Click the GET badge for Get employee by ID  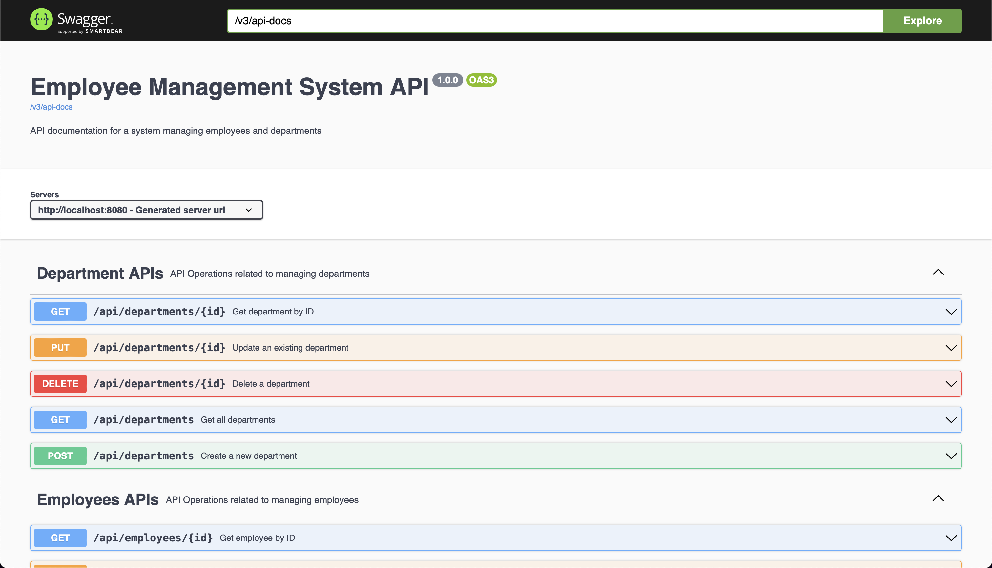pyautogui.click(x=60, y=538)
